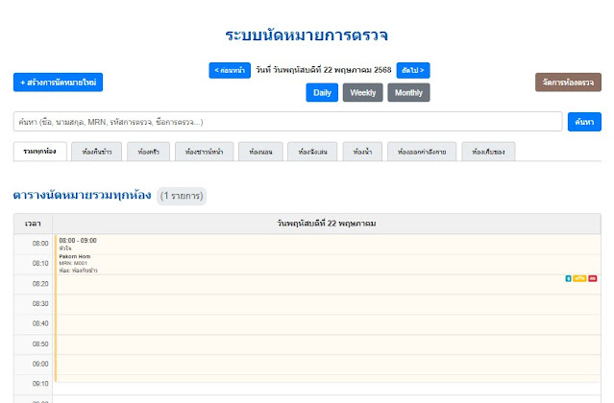This screenshot has width=614, height=403.
Task: Open the 'ห้องออกกำลังกาย' room tab
Action: pyautogui.click(x=422, y=152)
